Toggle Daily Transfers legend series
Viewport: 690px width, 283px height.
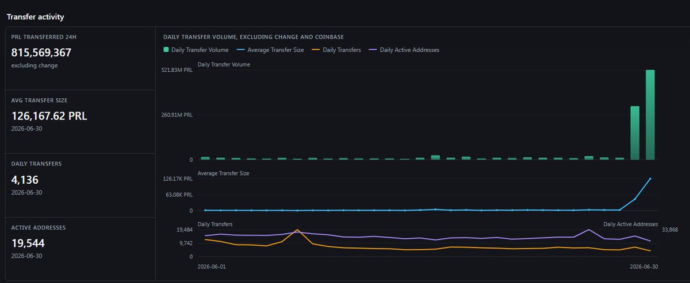point(336,50)
